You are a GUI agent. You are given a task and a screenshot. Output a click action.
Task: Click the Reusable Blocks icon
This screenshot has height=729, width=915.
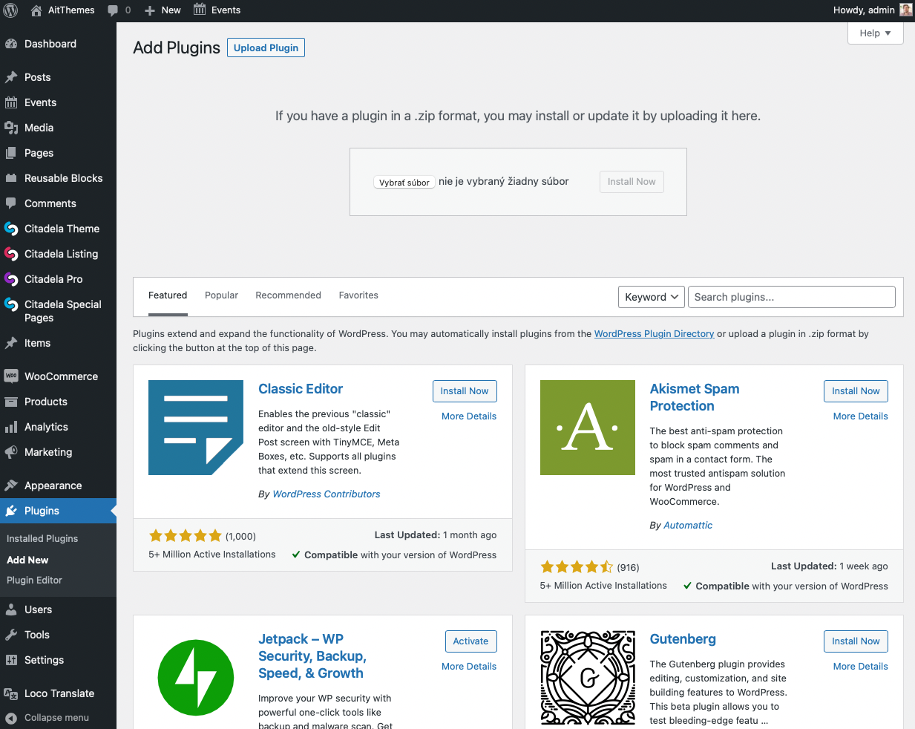click(11, 178)
